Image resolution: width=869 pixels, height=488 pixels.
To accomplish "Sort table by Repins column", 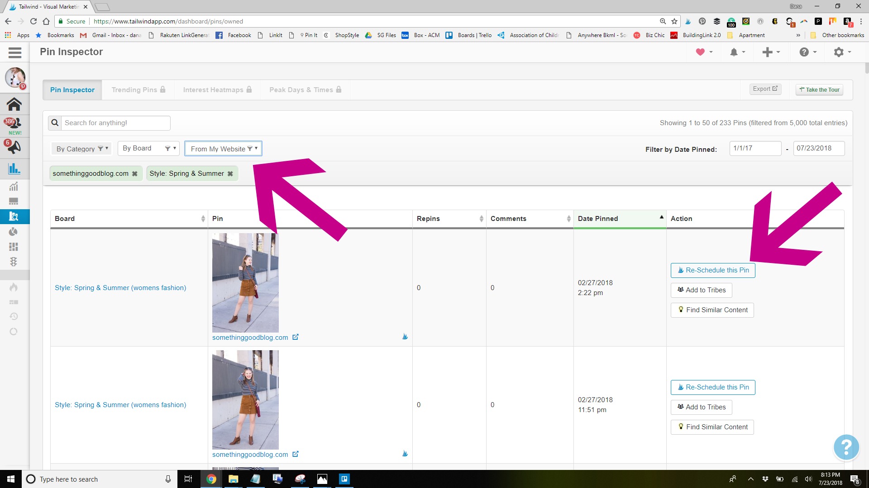I will click(x=449, y=219).
